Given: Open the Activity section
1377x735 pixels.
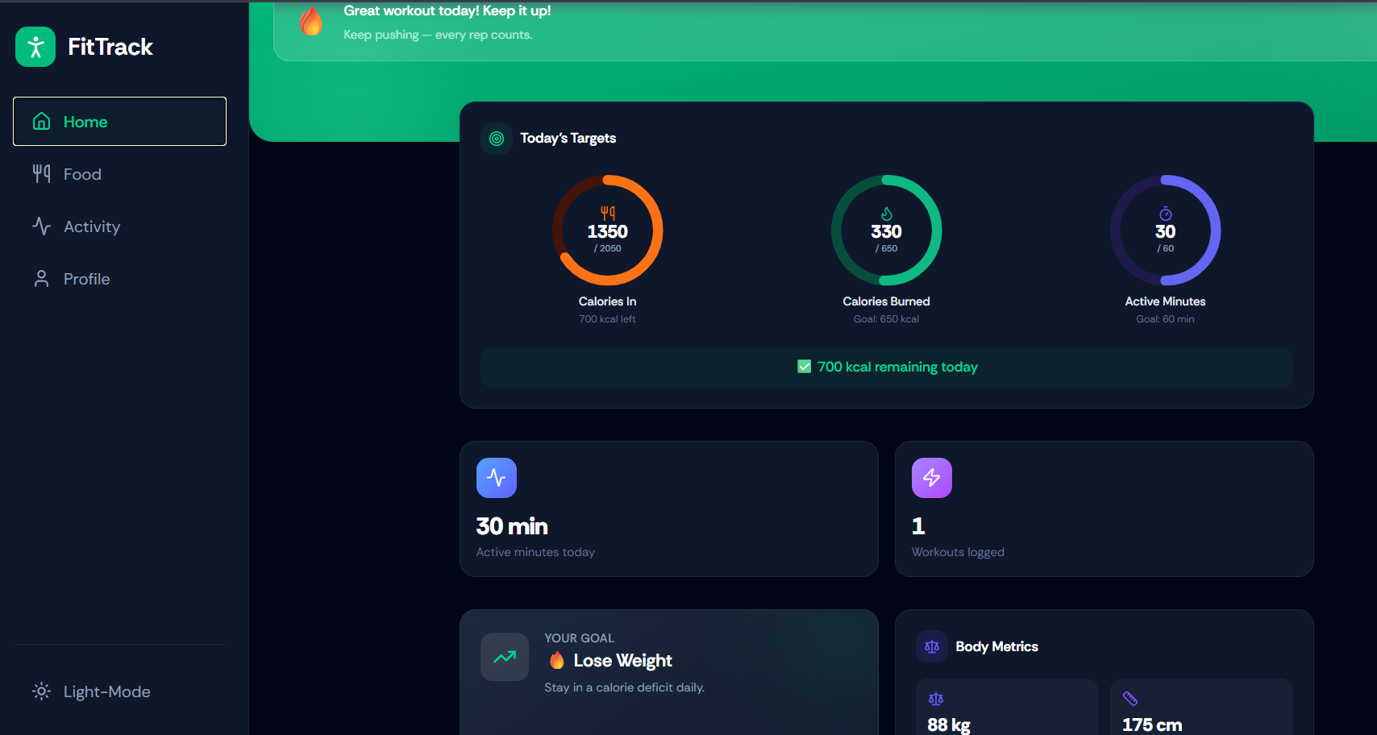Looking at the screenshot, I should [119, 226].
